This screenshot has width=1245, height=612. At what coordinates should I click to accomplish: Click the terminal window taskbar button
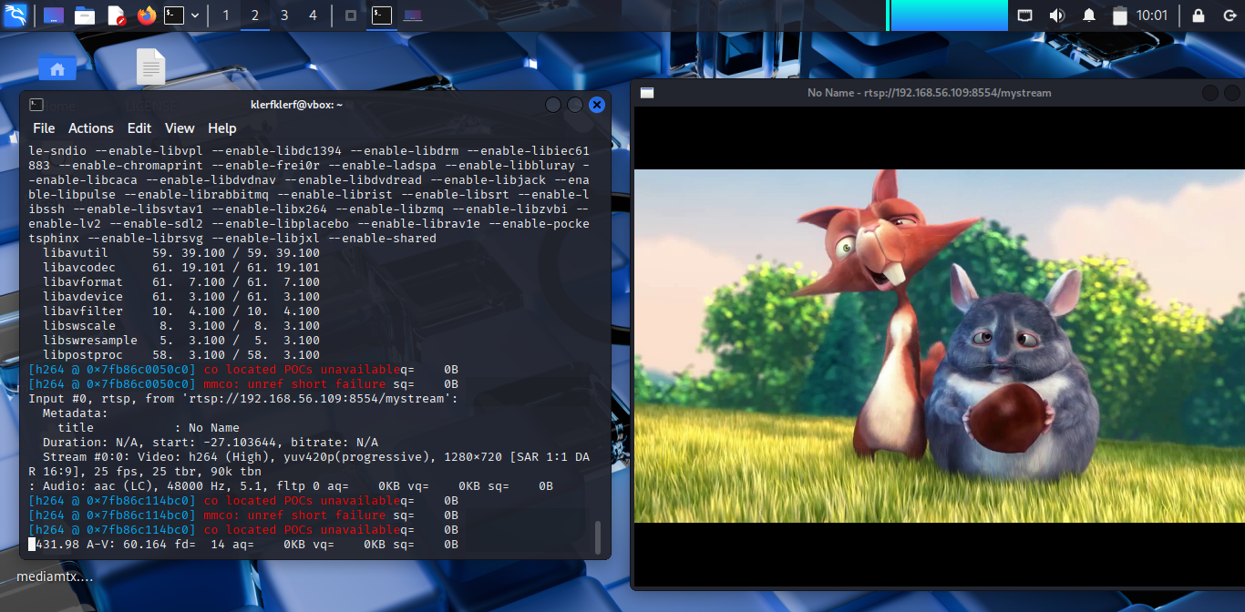pyautogui.click(x=382, y=15)
